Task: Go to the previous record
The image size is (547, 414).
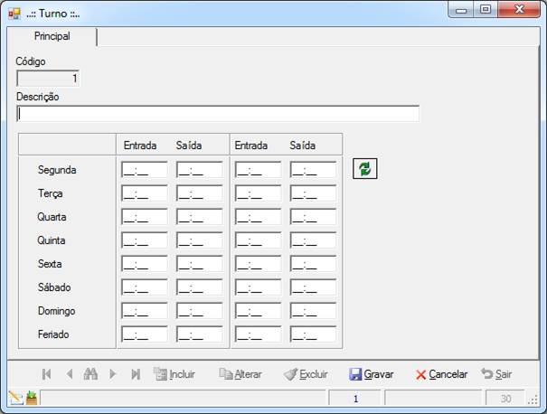Action: point(70,374)
